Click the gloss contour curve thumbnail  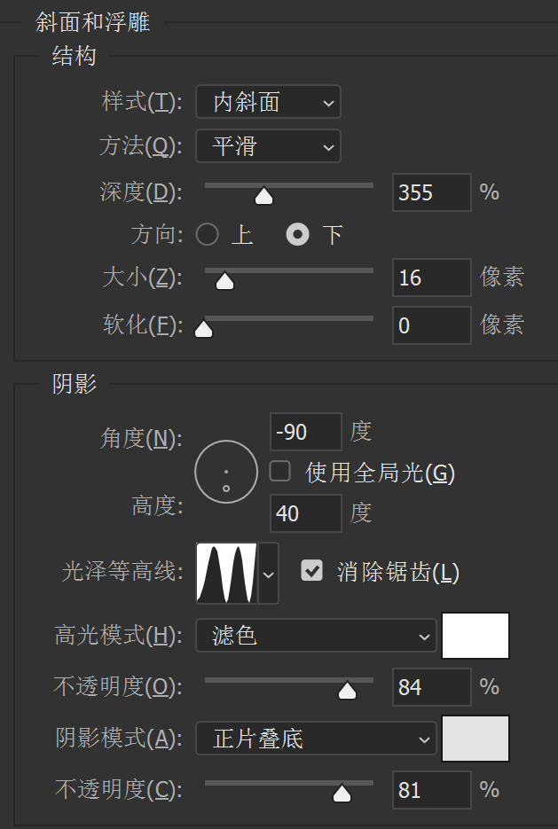pyautogui.click(x=226, y=572)
